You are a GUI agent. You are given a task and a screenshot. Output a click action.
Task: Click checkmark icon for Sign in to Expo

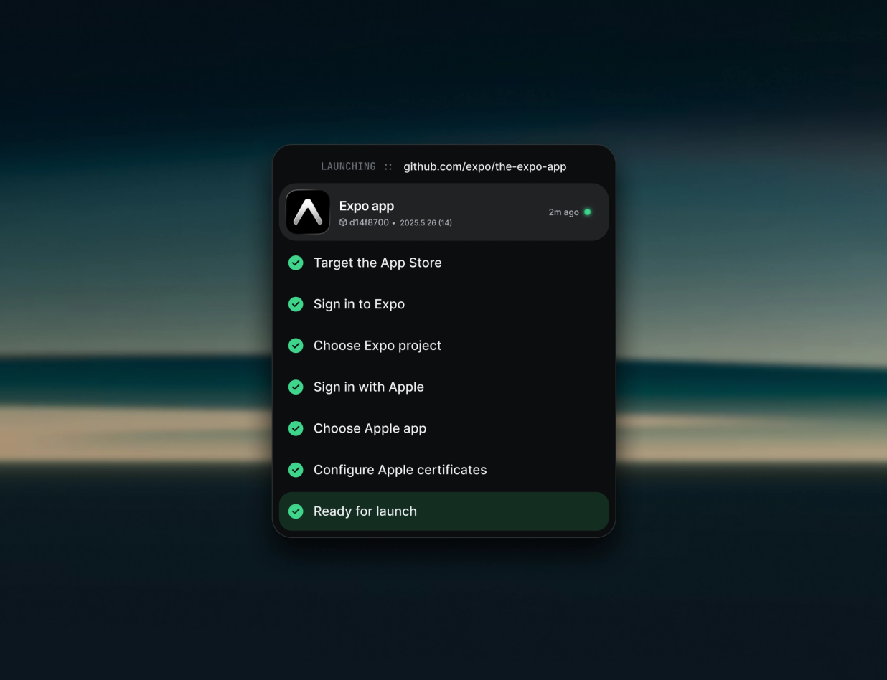tap(296, 304)
